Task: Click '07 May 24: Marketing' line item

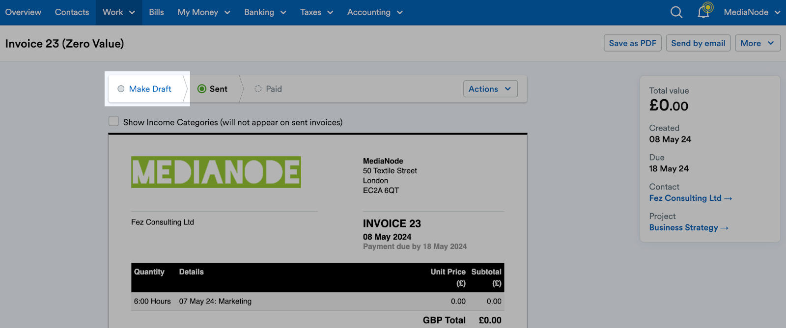Action: click(x=215, y=301)
